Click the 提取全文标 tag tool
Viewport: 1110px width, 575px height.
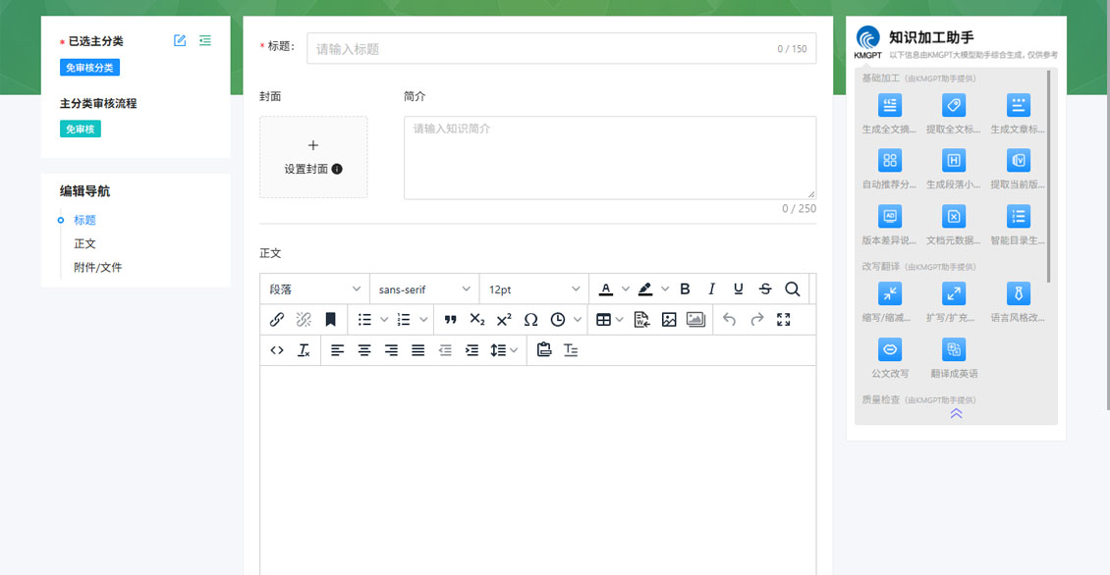coord(954,113)
